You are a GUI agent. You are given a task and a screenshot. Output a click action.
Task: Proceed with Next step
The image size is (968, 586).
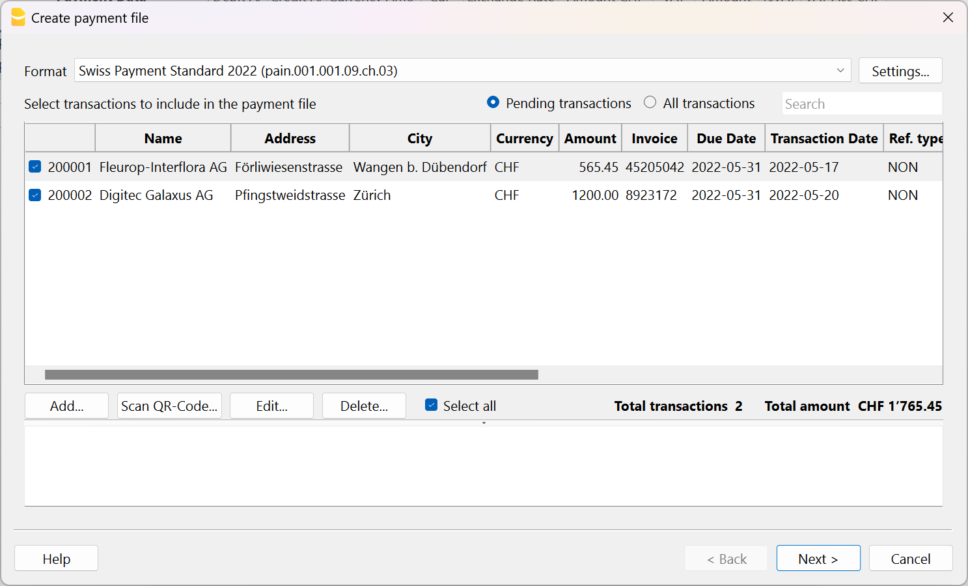tap(818, 558)
